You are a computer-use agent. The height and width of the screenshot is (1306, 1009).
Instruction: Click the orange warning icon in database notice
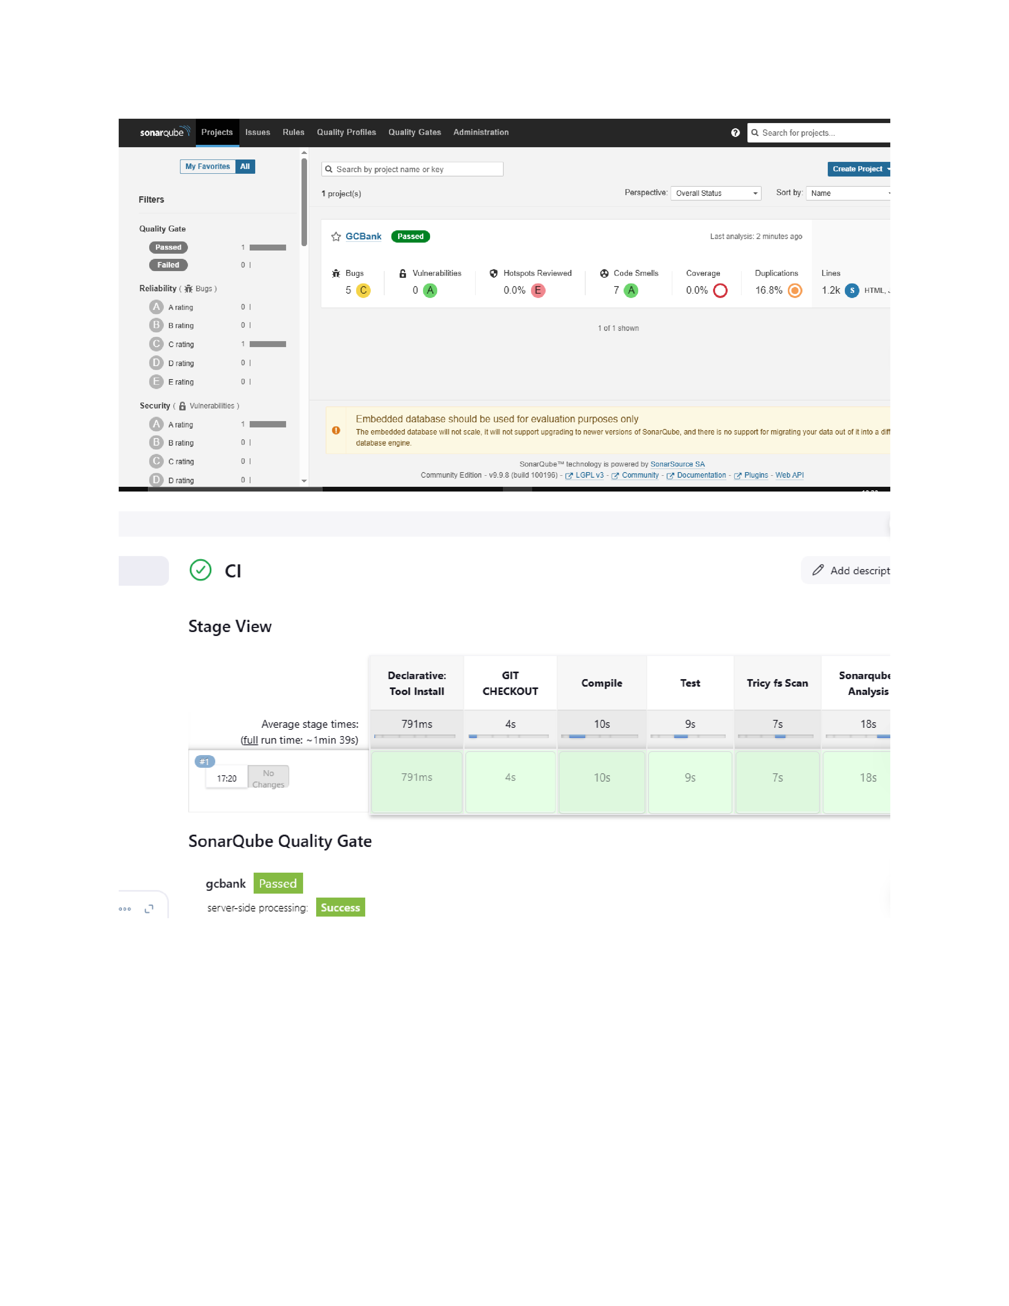[x=336, y=431]
